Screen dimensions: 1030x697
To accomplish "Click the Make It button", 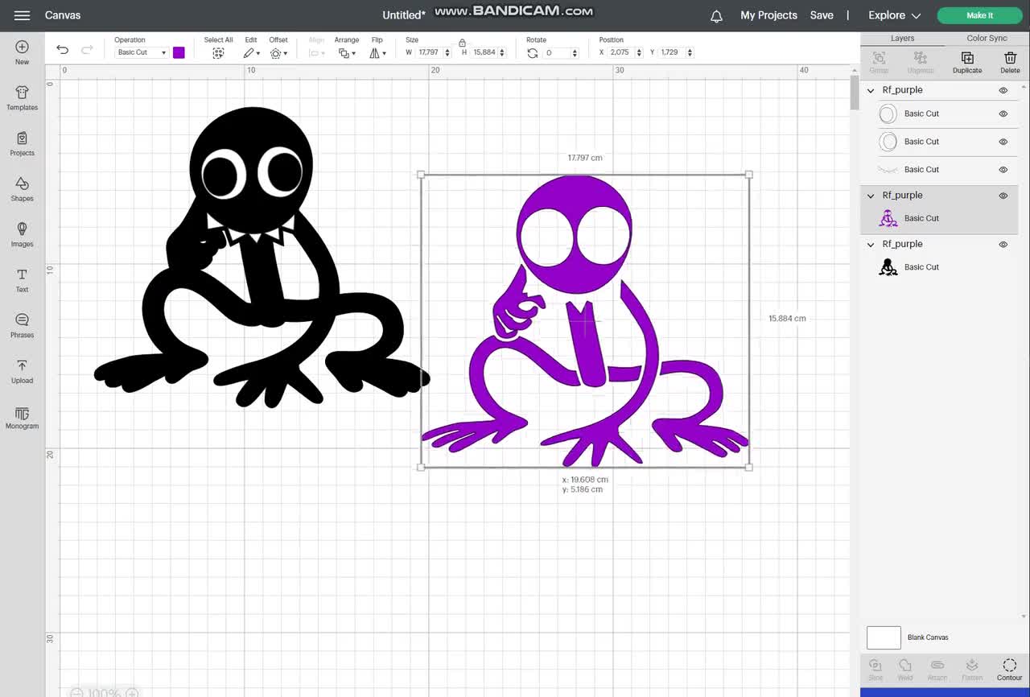I will [x=979, y=15].
